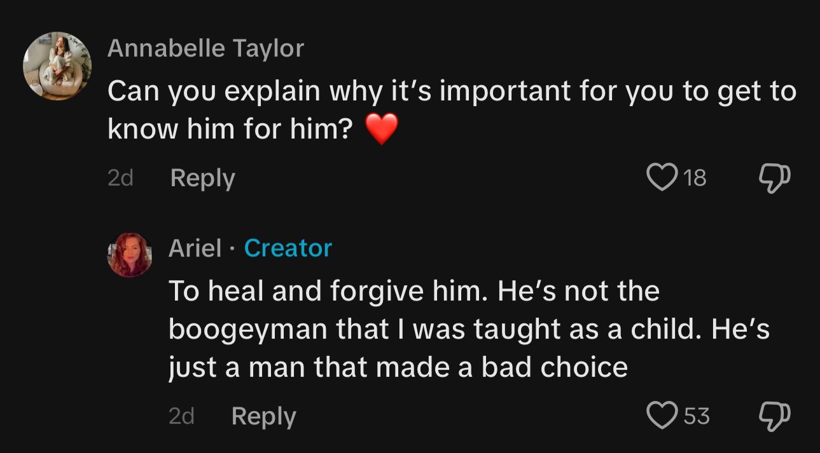Click "just a man that made a bad choice"
Viewport: 820px width, 453px height.
[398, 367]
